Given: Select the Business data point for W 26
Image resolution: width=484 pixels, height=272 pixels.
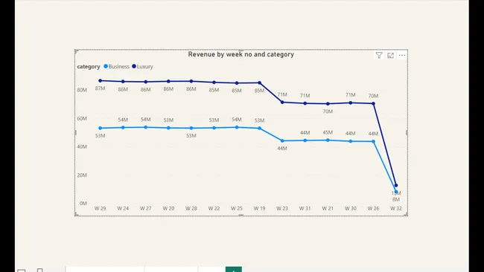Looking at the screenshot, I should tap(374, 142).
